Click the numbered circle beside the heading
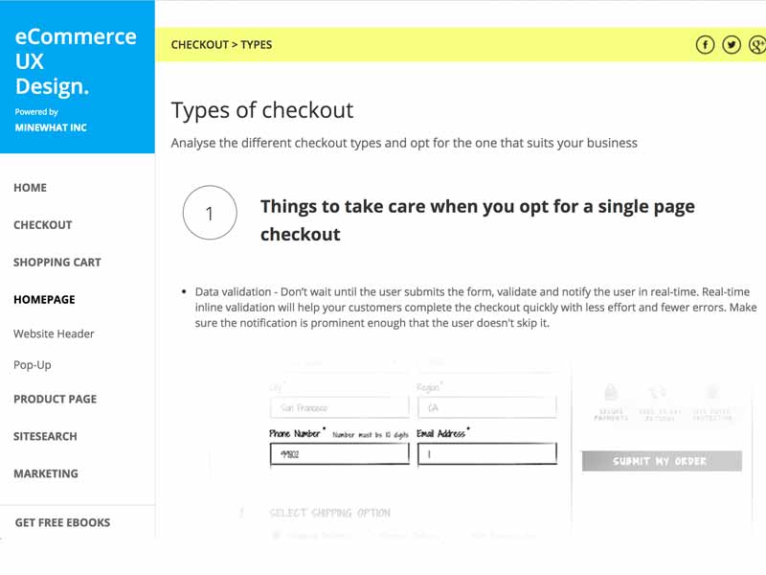Viewport: 766px width, 575px height. tap(211, 213)
